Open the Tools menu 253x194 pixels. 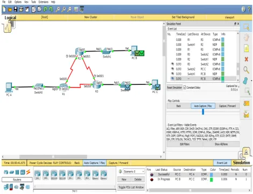click(33, 2)
